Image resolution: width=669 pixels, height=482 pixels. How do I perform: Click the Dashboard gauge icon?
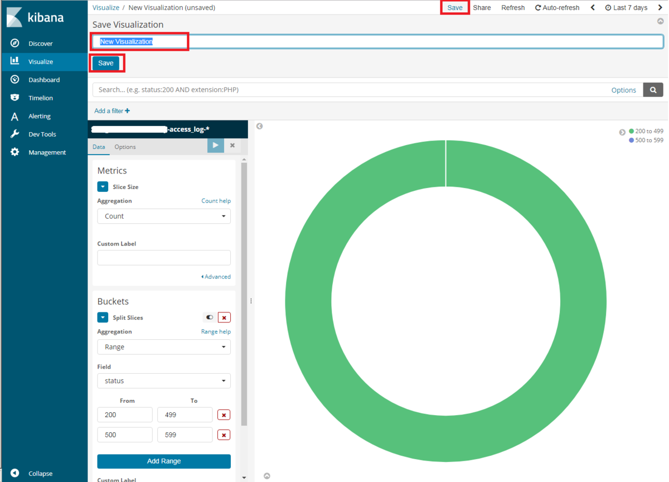[15, 80]
